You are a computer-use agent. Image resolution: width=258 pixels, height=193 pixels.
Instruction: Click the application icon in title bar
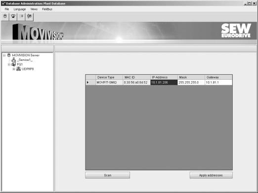[3, 3]
